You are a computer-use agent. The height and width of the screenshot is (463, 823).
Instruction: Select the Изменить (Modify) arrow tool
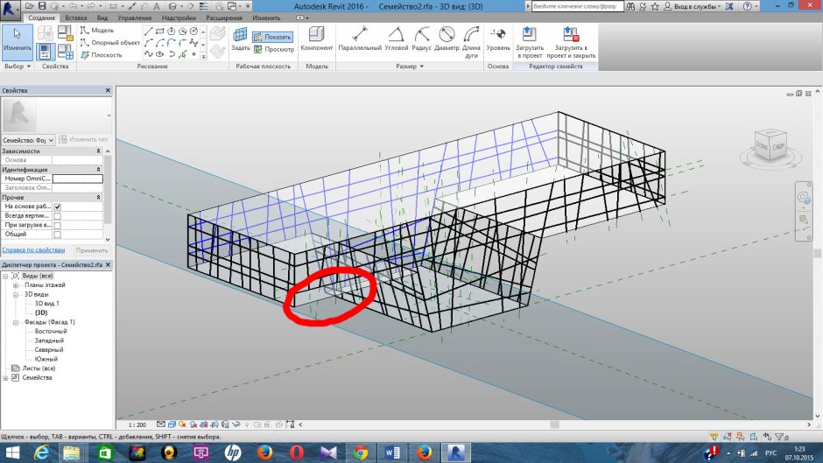[x=14, y=39]
